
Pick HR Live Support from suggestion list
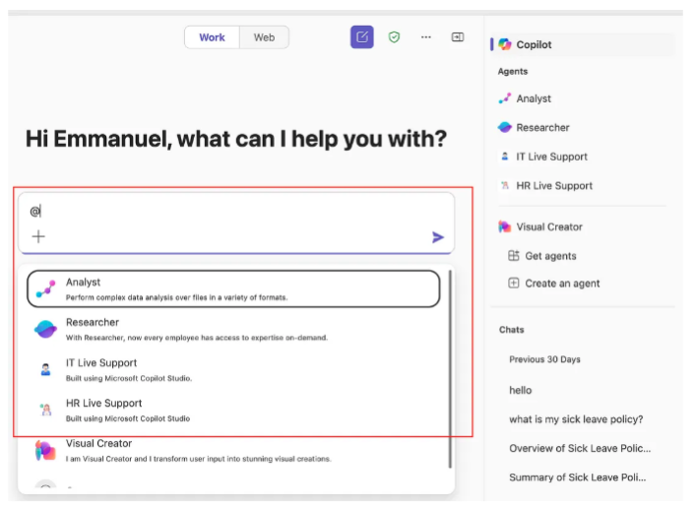pos(232,410)
